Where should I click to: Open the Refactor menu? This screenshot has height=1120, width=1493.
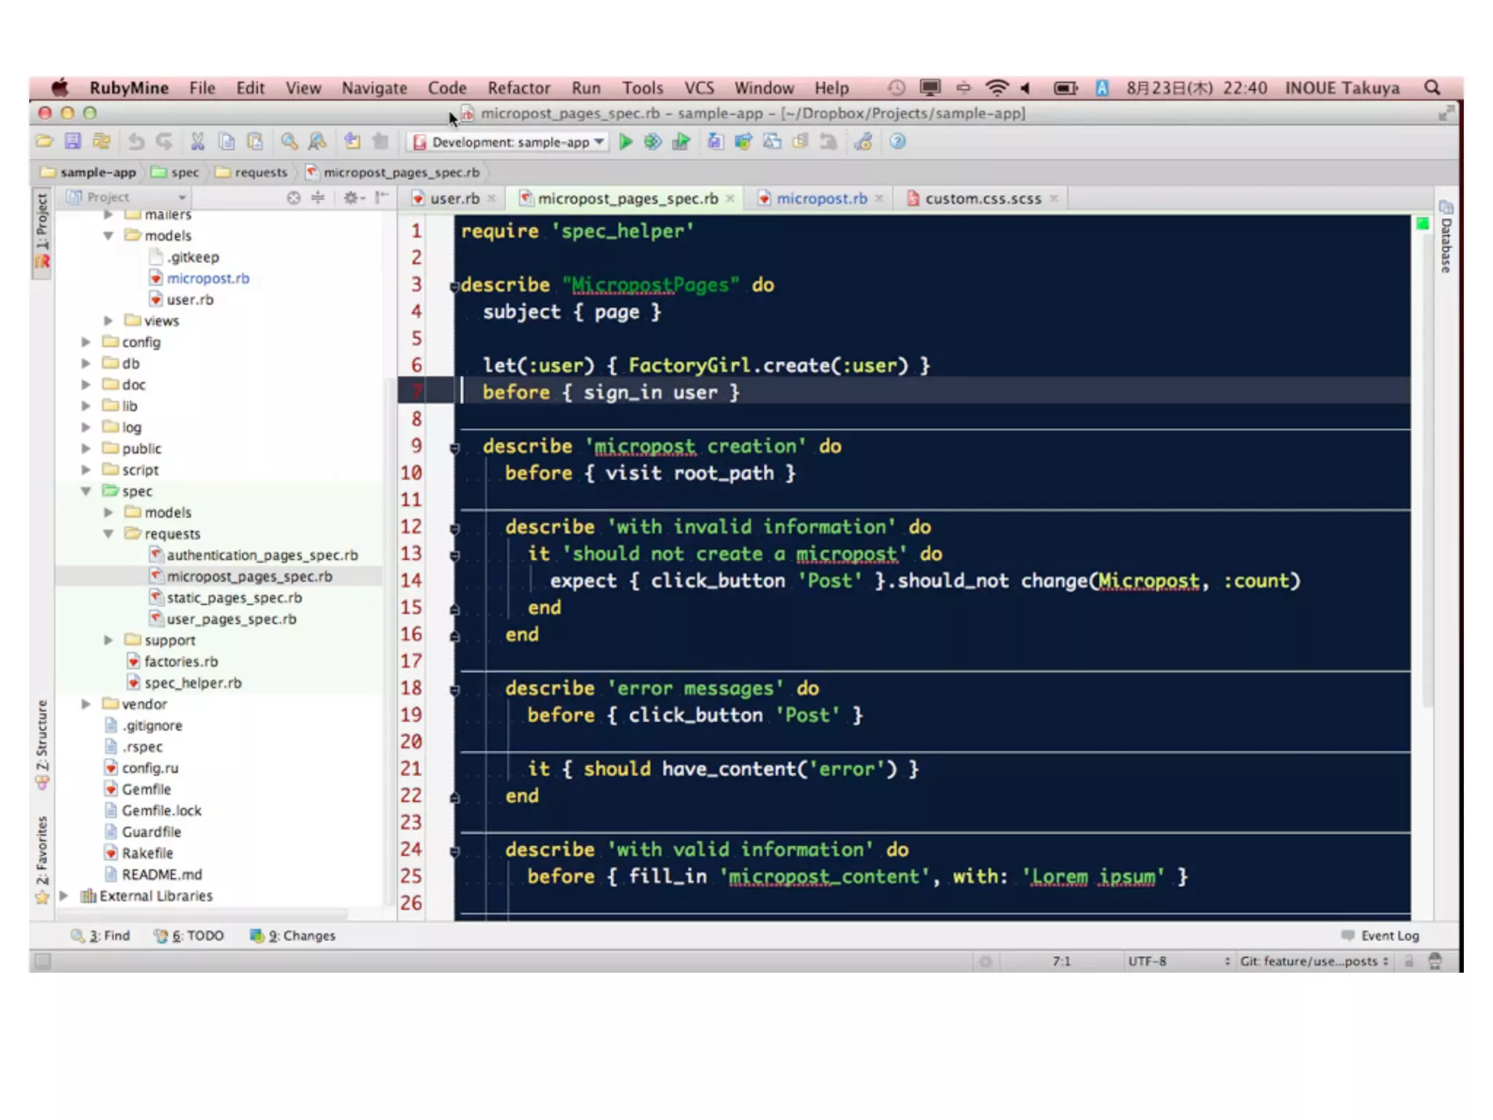518,88
